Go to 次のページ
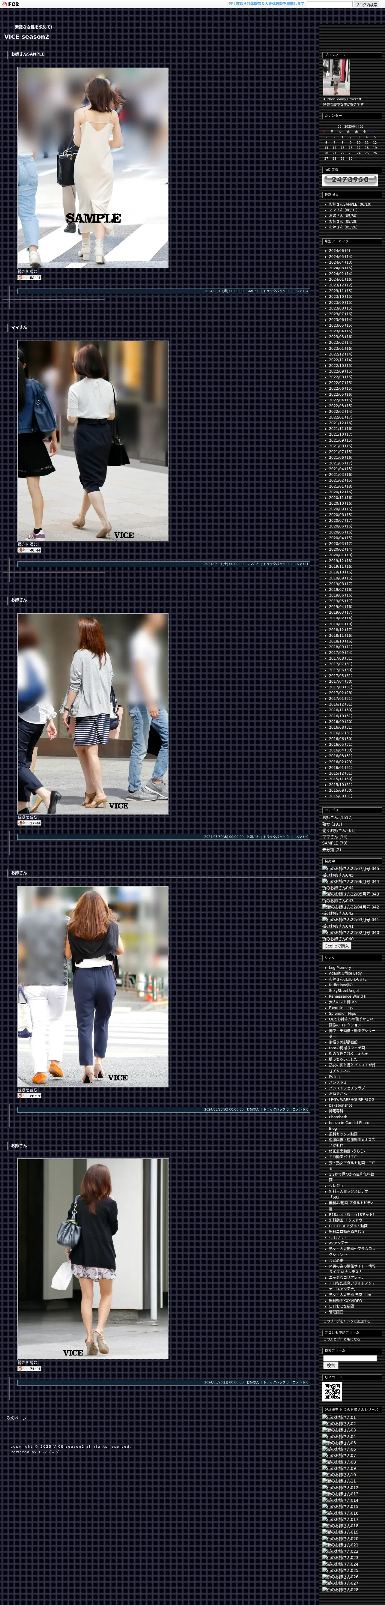385x1605 pixels. [x=17, y=1418]
